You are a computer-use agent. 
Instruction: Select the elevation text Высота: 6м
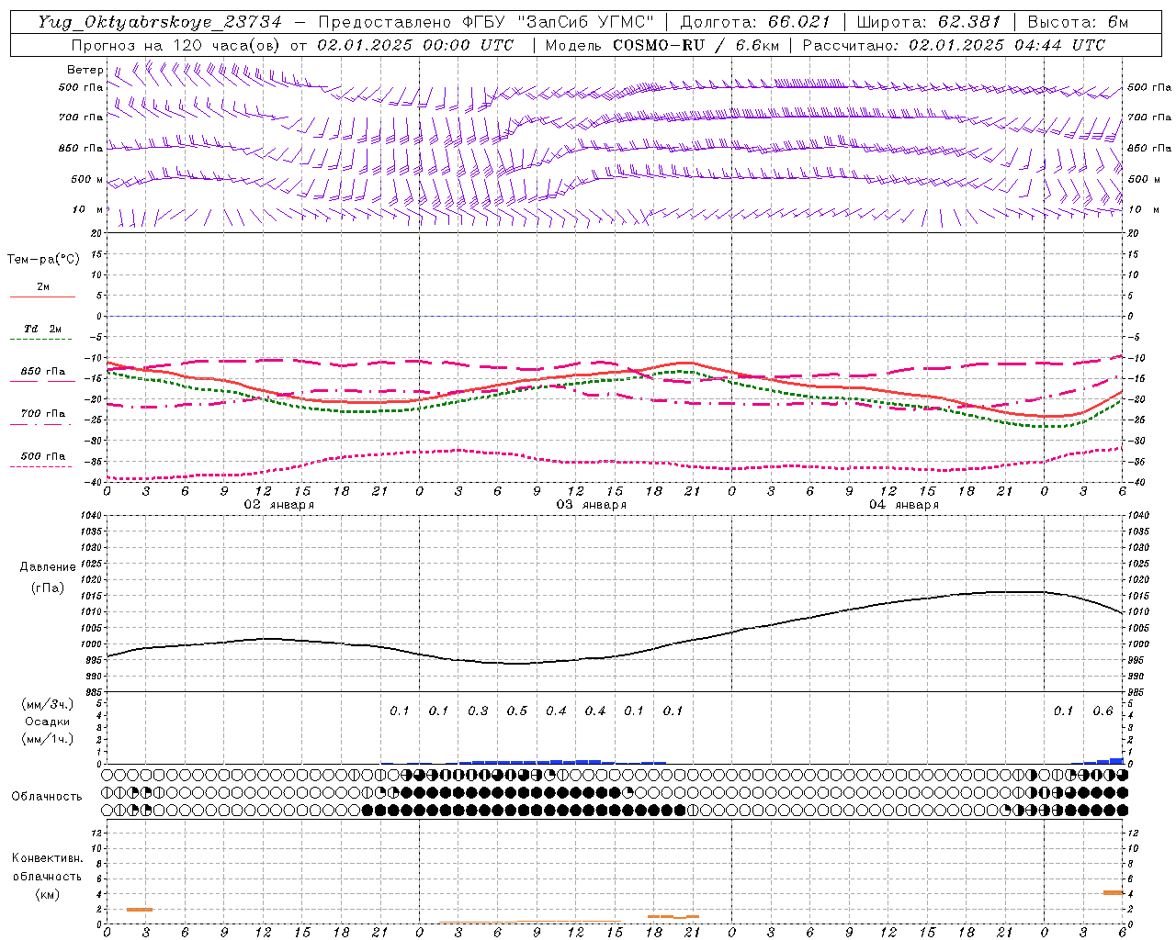(1078, 22)
